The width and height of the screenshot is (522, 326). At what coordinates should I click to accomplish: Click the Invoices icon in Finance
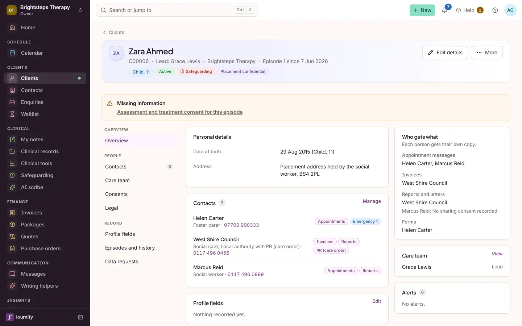[12, 213]
